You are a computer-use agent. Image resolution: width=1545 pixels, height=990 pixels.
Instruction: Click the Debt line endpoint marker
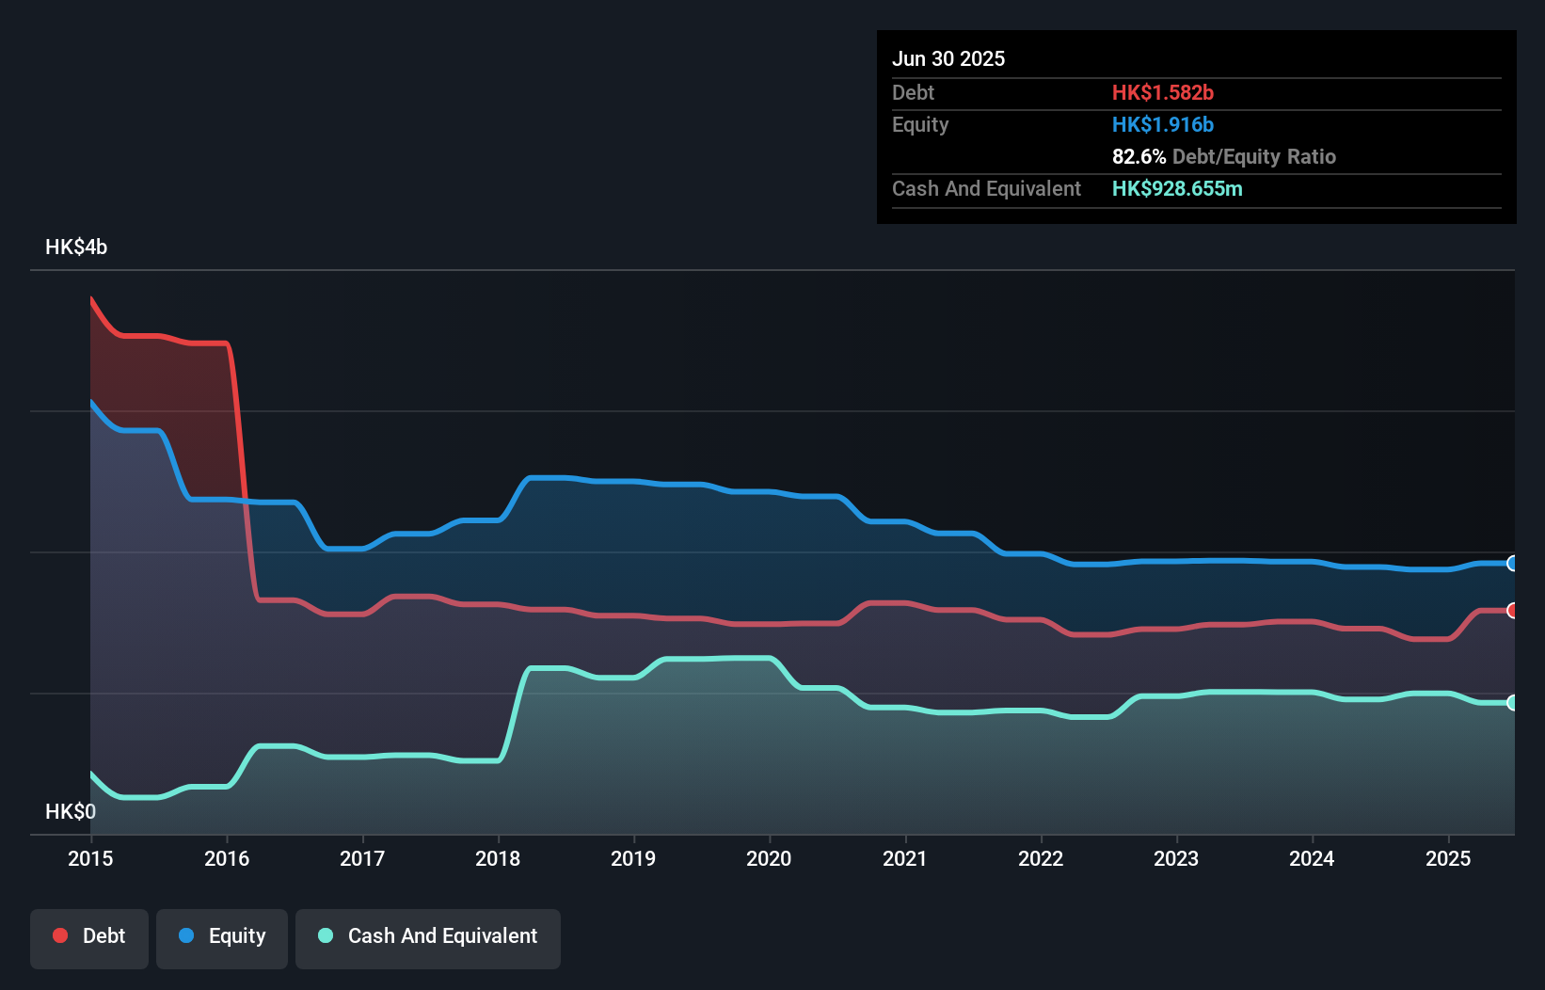click(1512, 611)
